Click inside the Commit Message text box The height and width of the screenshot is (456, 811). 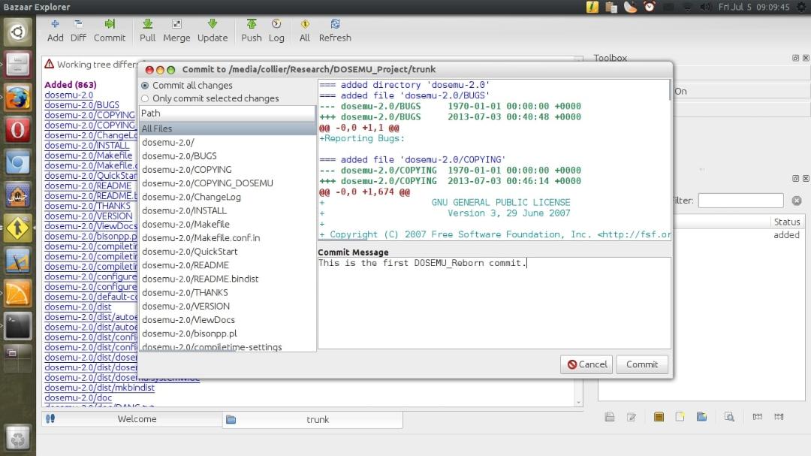[x=494, y=303]
